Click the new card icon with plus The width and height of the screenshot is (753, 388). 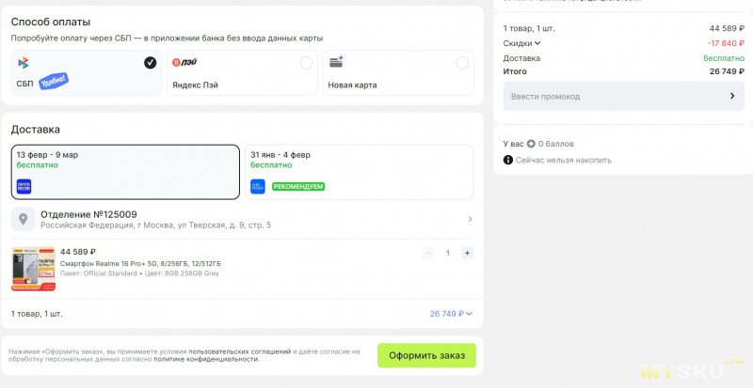336,62
